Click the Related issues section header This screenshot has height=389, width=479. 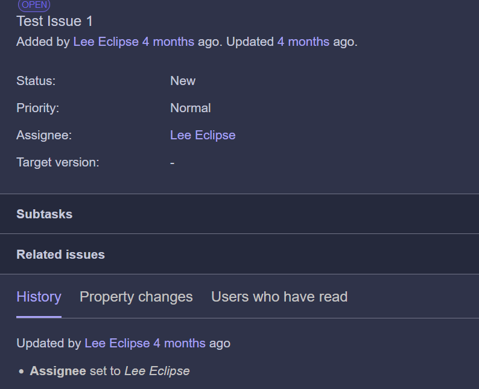tap(60, 255)
